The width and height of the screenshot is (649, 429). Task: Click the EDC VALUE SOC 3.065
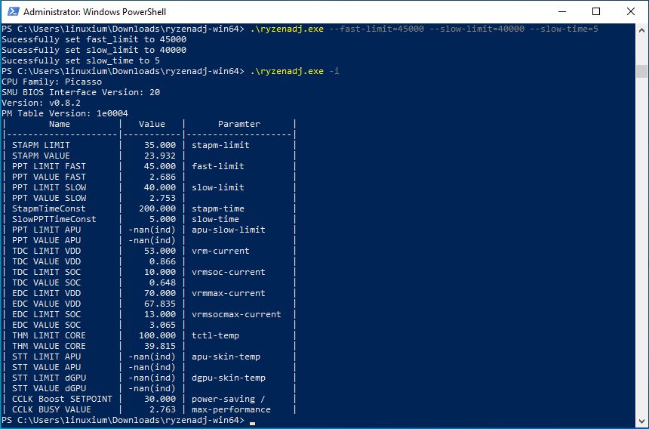click(163, 325)
